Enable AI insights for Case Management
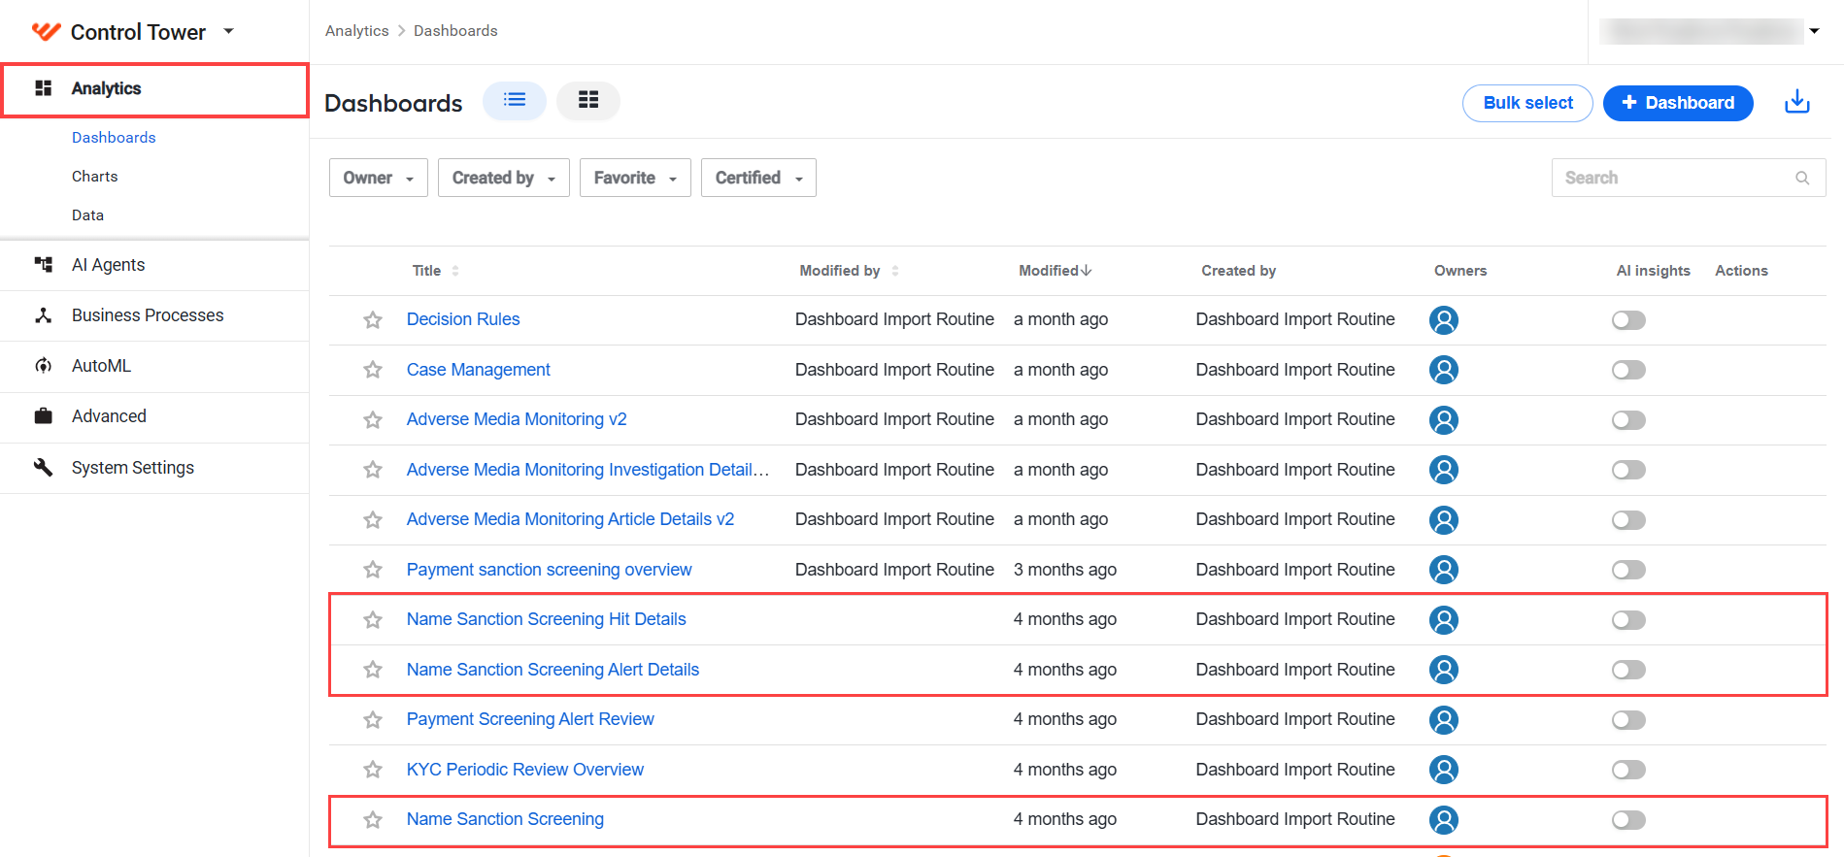This screenshot has height=857, width=1844. [1628, 370]
